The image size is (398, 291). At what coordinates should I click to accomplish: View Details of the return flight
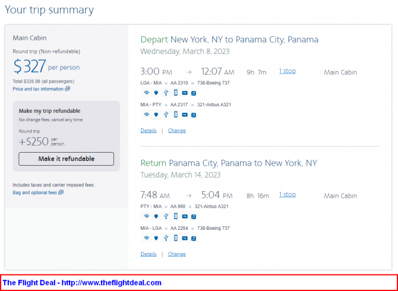tap(149, 254)
